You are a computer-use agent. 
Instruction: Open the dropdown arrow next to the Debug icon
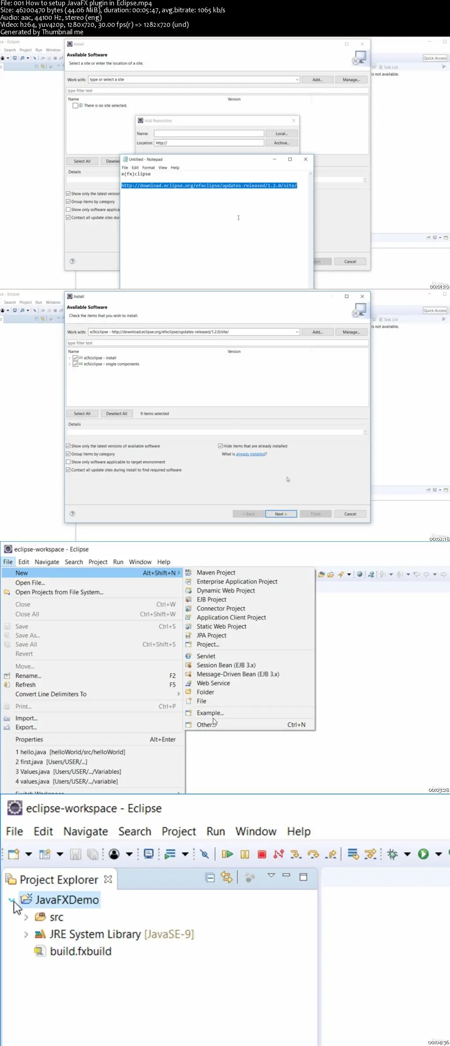click(x=407, y=854)
